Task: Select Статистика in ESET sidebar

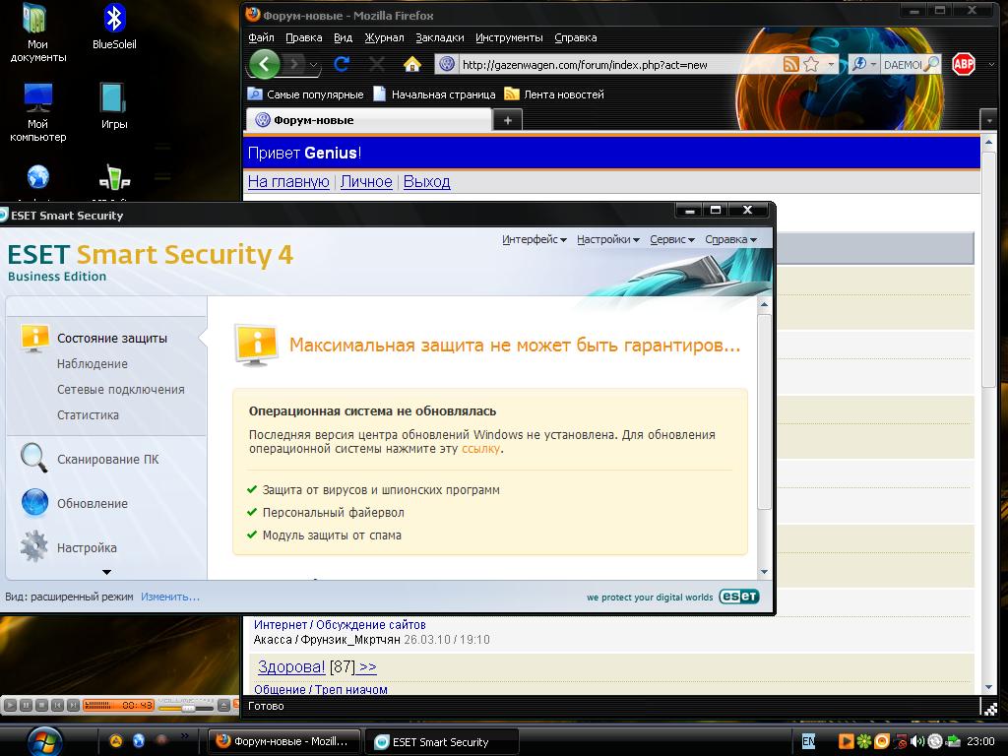Action: point(88,415)
